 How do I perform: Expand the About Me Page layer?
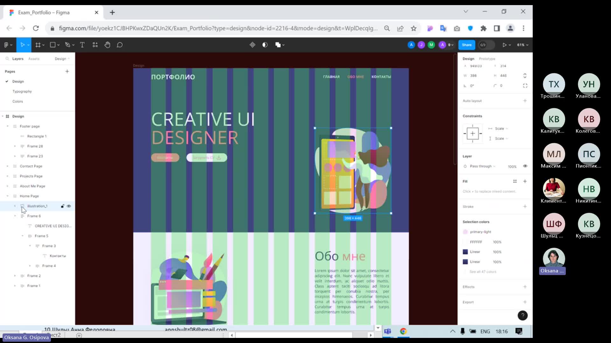[x=7, y=186]
